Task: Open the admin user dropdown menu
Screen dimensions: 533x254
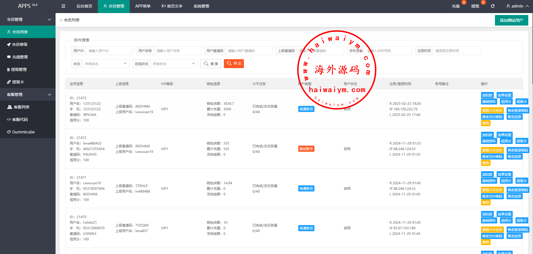Action: (517, 6)
